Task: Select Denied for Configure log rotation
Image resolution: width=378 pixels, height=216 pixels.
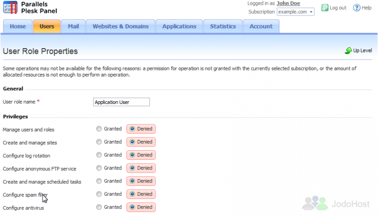Action: (132, 155)
